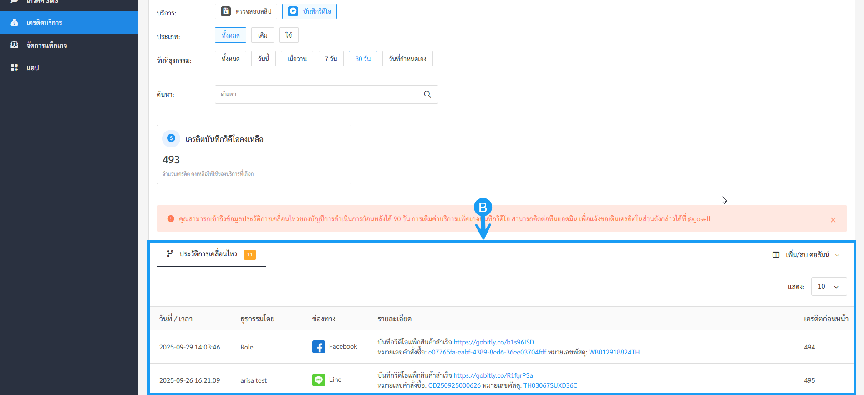This screenshot has width=864, height=395.
Task: Open tracking number TH03067SUXD36C link
Action: coord(550,385)
